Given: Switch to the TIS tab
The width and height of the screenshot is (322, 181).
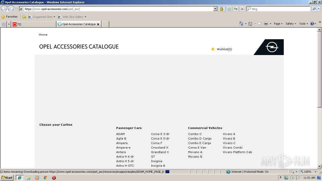Looking at the screenshot, I should point(34,24).
